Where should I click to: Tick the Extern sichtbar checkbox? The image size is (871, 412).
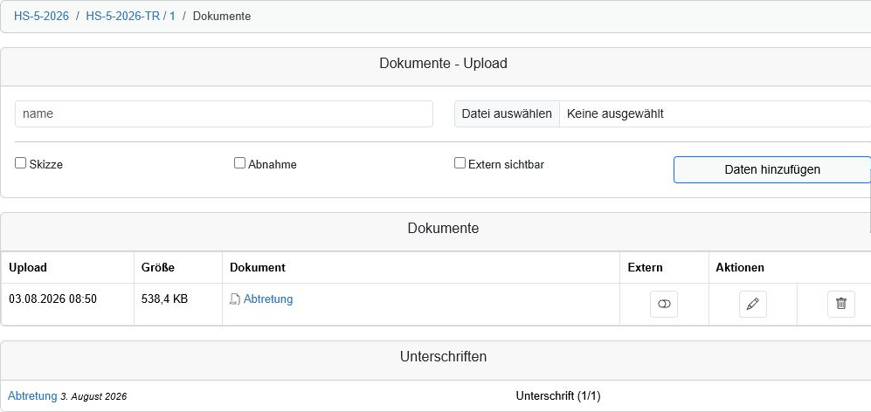pyautogui.click(x=460, y=163)
